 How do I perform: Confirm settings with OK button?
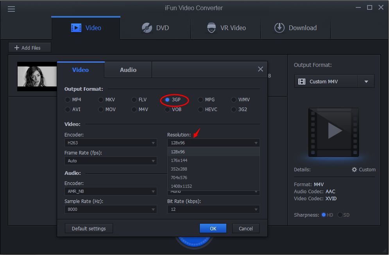pos(213,228)
